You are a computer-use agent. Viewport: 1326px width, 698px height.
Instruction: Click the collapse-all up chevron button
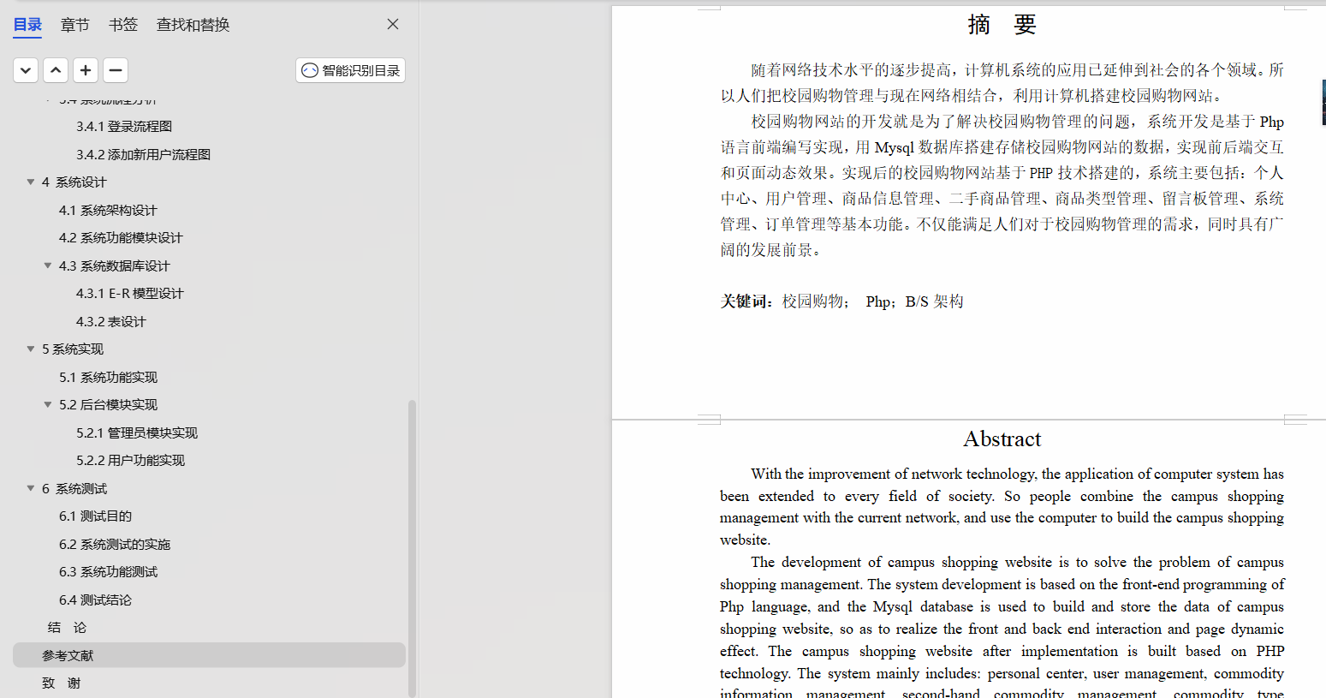coord(56,70)
